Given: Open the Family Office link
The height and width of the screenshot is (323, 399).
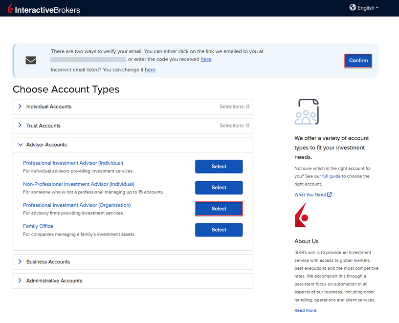Looking at the screenshot, I should point(38,226).
